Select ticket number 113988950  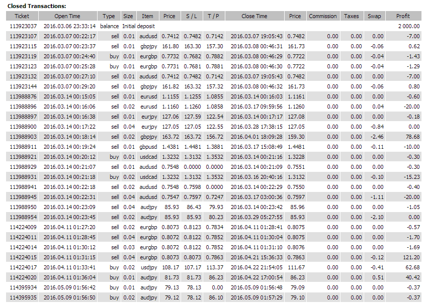coord(23,207)
